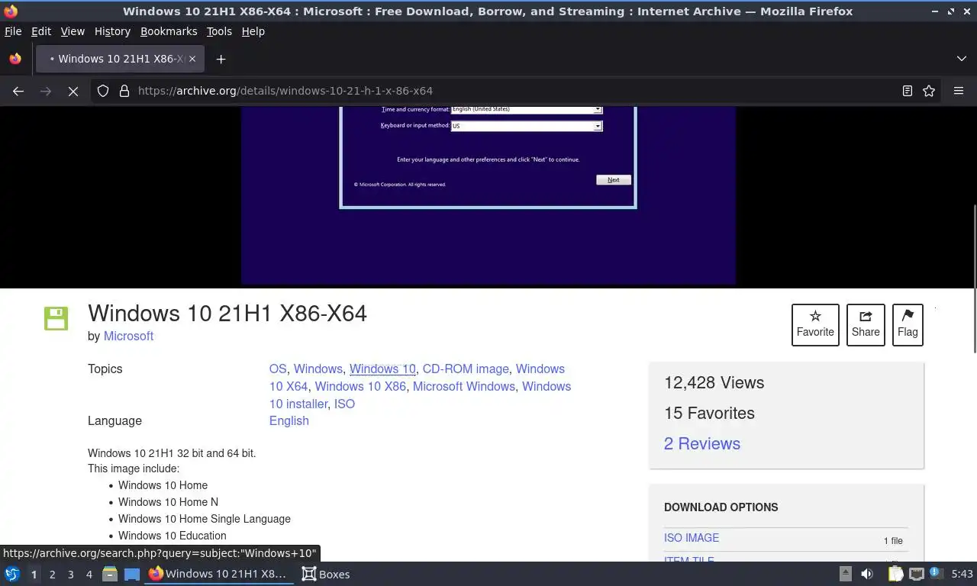Click Next in the installer preview

point(614,180)
